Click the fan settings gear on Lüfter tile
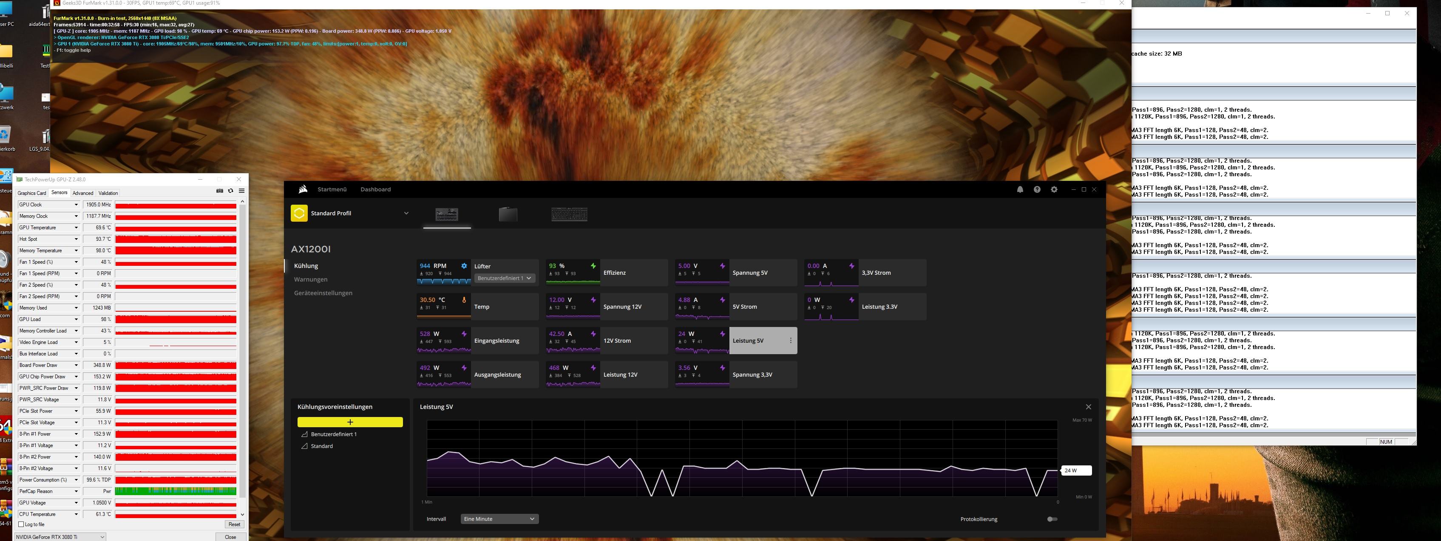 (x=464, y=266)
